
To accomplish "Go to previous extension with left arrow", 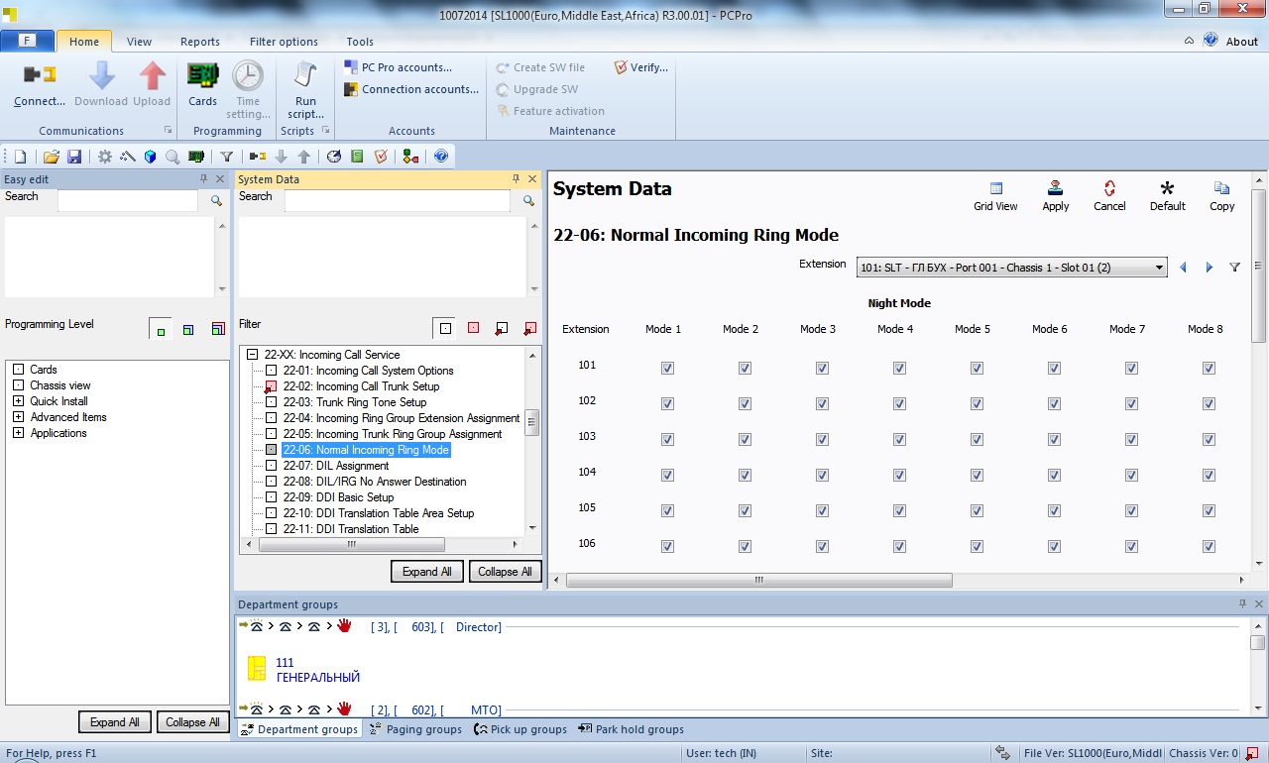I will (x=1183, y=268).
